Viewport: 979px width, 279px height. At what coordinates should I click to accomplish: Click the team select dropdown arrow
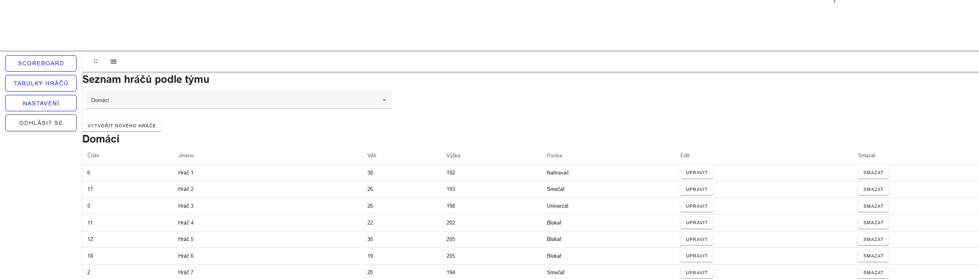384,100
